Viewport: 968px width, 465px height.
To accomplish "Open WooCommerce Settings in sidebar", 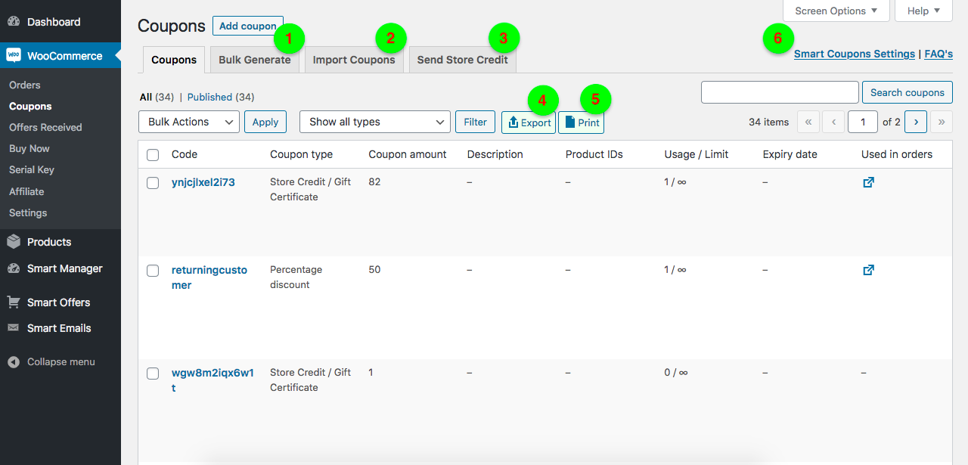I will click(x=28, y=213).
